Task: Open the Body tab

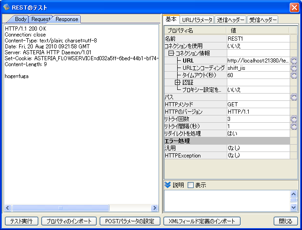Action: click(x=20, y=19)
